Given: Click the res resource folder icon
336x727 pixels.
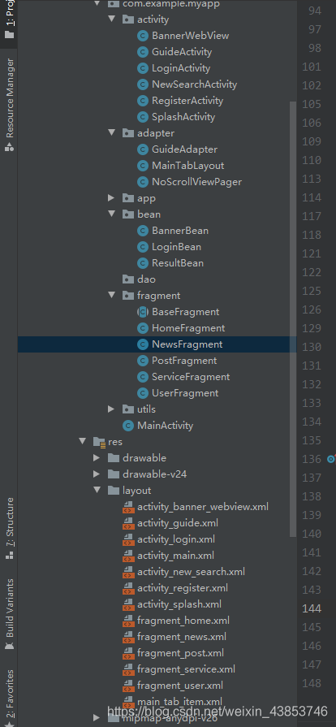Looking at the screenshot, I should pyautogui.click(x=99, y=442).
